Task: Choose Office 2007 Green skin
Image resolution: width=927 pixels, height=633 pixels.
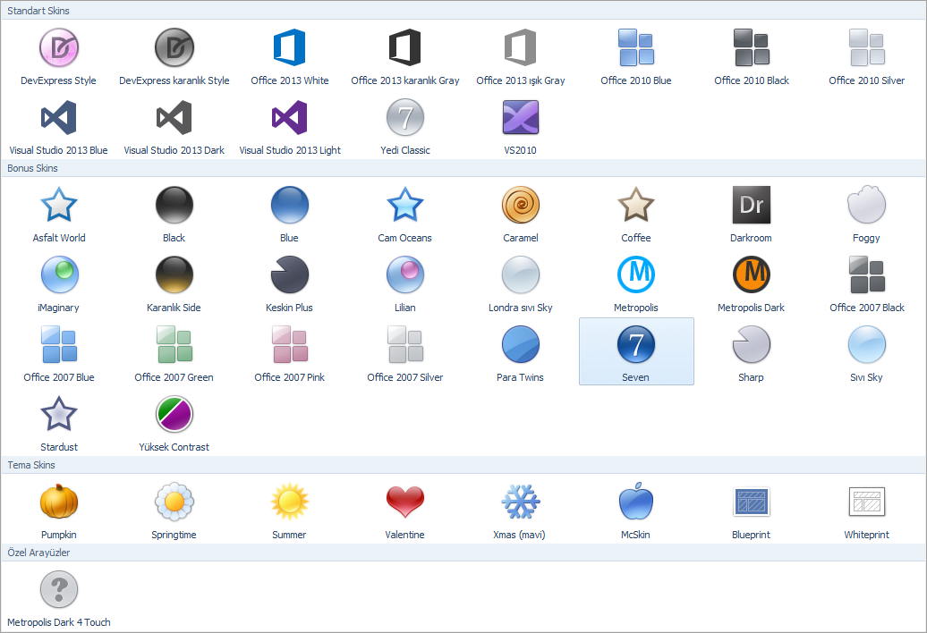Action: tap(174, 352)
